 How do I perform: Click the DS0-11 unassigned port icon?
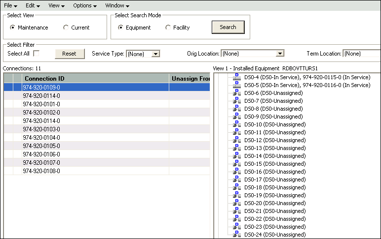237,132
